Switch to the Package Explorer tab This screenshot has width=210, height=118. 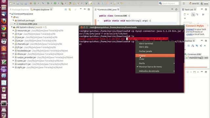19,10
